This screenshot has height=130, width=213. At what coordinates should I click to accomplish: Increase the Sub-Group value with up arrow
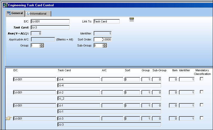105,44
